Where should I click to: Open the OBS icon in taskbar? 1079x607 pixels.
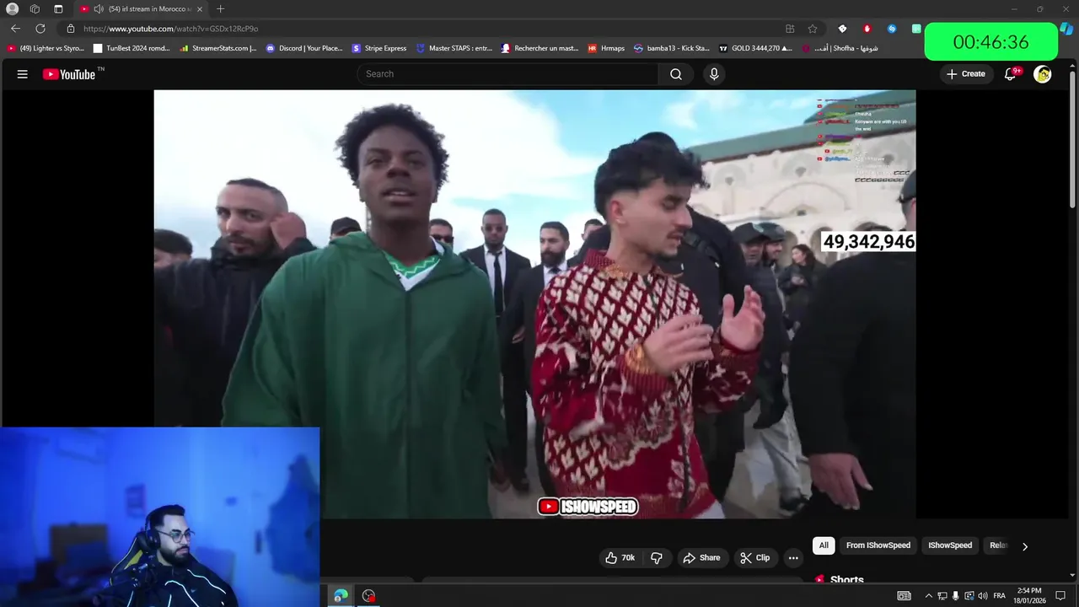point(368,595)
